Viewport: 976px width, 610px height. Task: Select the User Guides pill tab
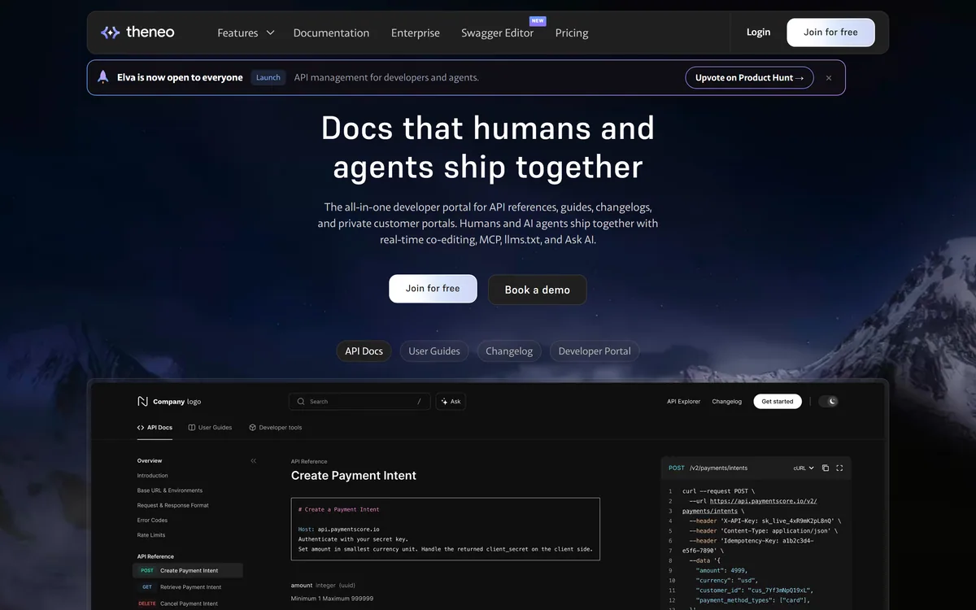(434, 351)
